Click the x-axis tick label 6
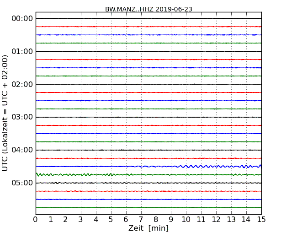This screenshot has height=238, width=297. (x=126, y=220)
